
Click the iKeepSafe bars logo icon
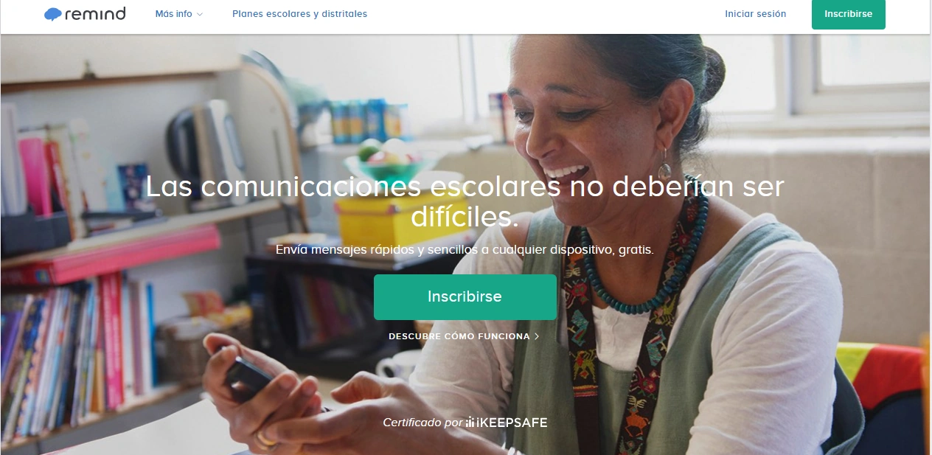470,423
